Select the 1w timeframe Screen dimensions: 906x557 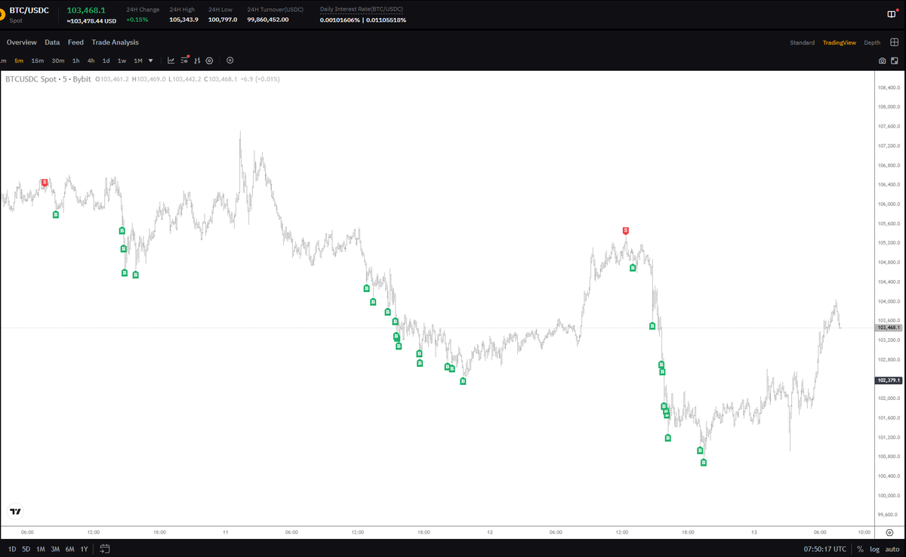pos(122,60)
